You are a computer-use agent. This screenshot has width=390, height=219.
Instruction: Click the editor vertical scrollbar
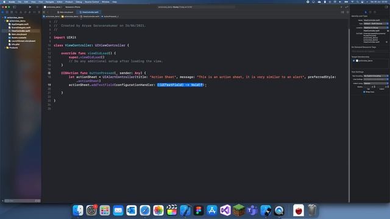[x=349, y=116]
